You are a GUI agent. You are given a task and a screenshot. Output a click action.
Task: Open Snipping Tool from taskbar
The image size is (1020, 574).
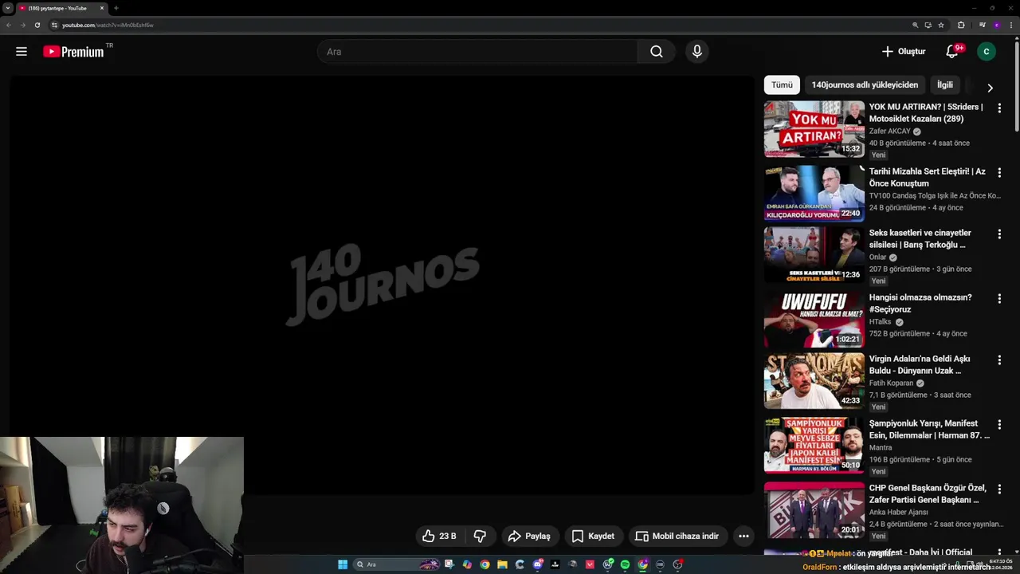(449, 564)
